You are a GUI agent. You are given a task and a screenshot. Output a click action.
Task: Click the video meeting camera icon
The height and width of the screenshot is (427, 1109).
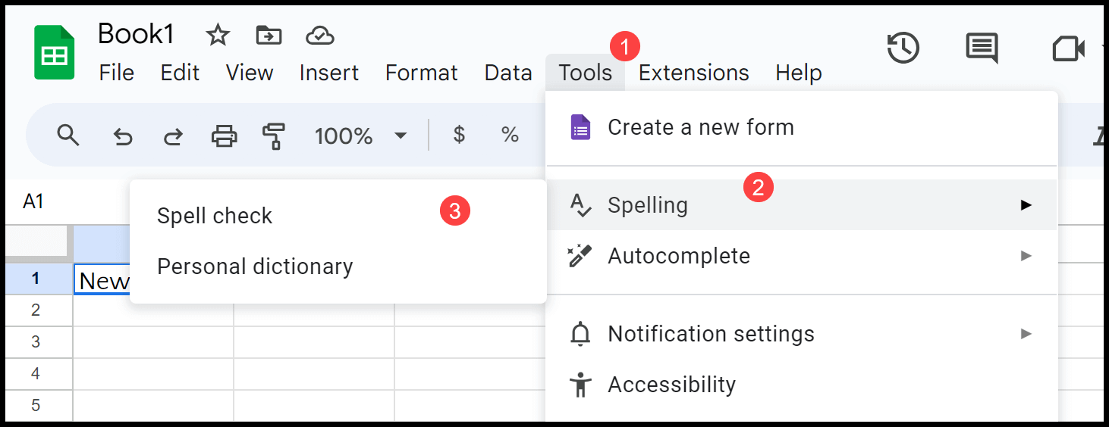click(1069, 49)
